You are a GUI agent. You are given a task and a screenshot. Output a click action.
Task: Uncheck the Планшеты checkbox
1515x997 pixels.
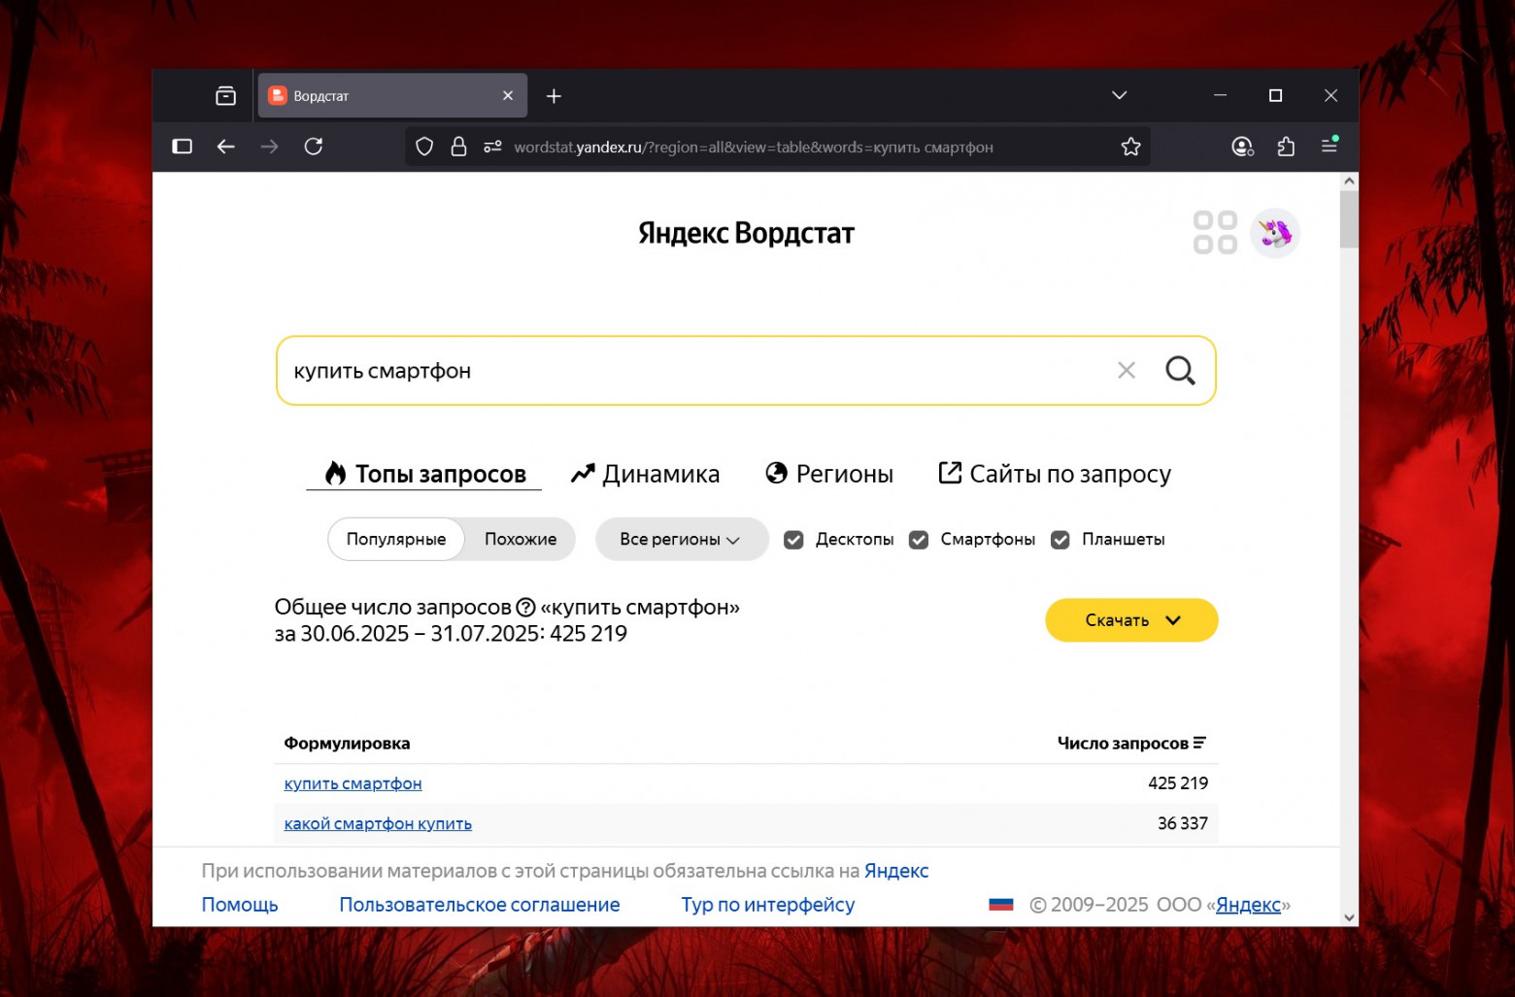coord(1060,539)
